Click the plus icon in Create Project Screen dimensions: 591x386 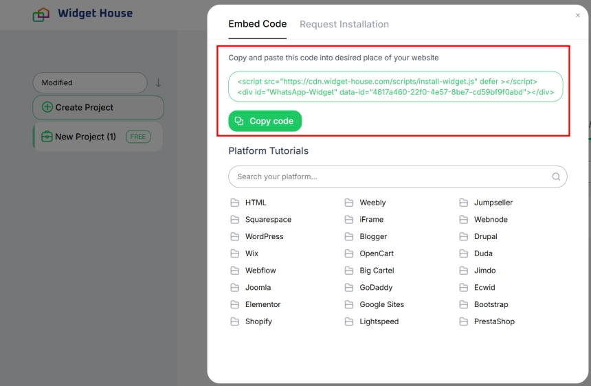[x=47, y=107]
